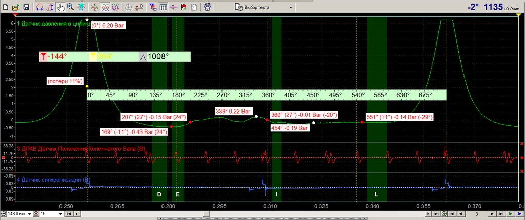
Task: Select the yellow marker at top right
Action: [x=518, y=15]
